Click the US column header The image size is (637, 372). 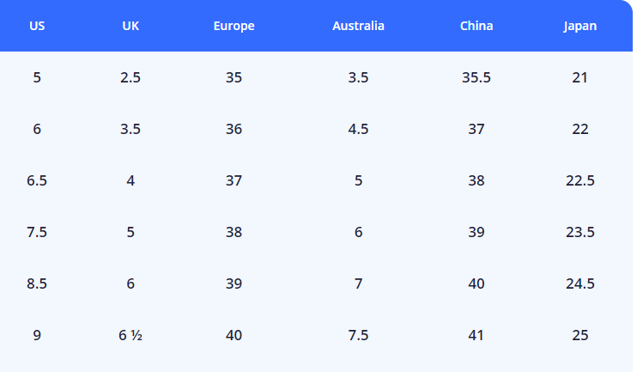(x=37, y=26)
